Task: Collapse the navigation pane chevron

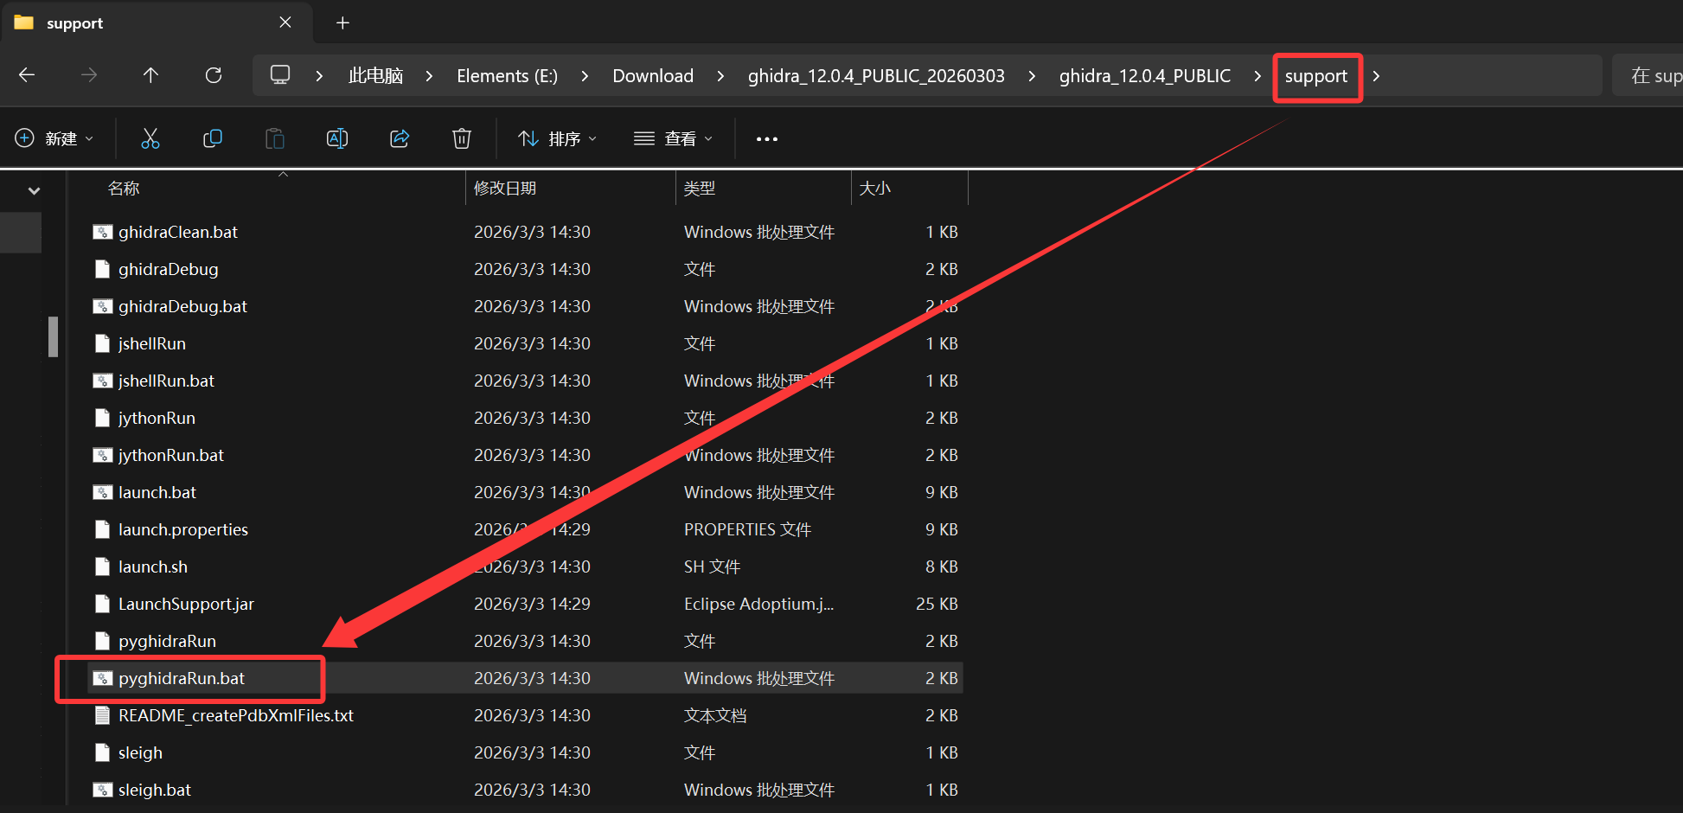Action: [x=34, y=190]
